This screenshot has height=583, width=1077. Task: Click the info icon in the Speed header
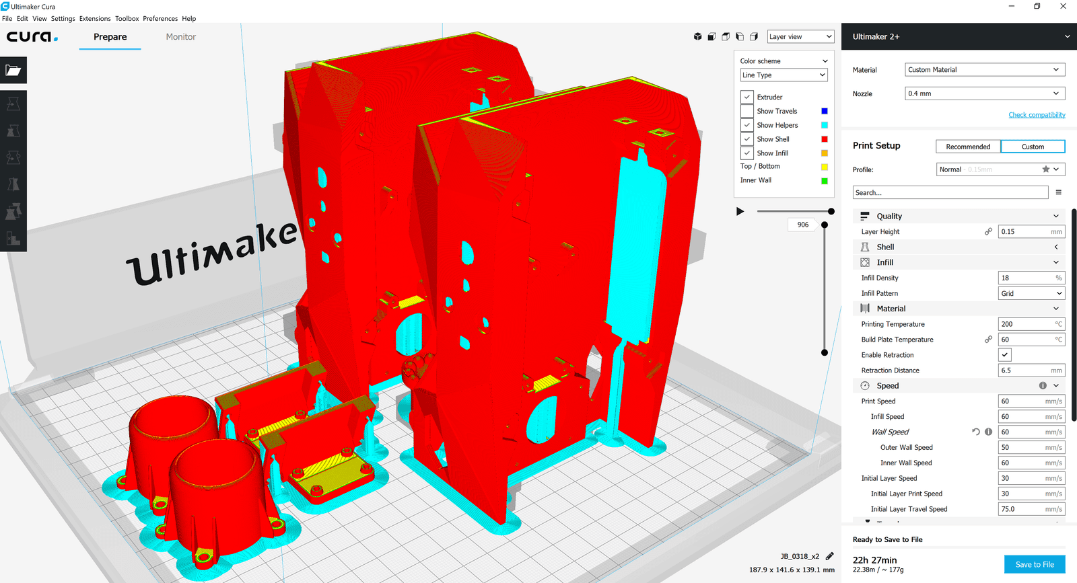[x=1043, y=385]
